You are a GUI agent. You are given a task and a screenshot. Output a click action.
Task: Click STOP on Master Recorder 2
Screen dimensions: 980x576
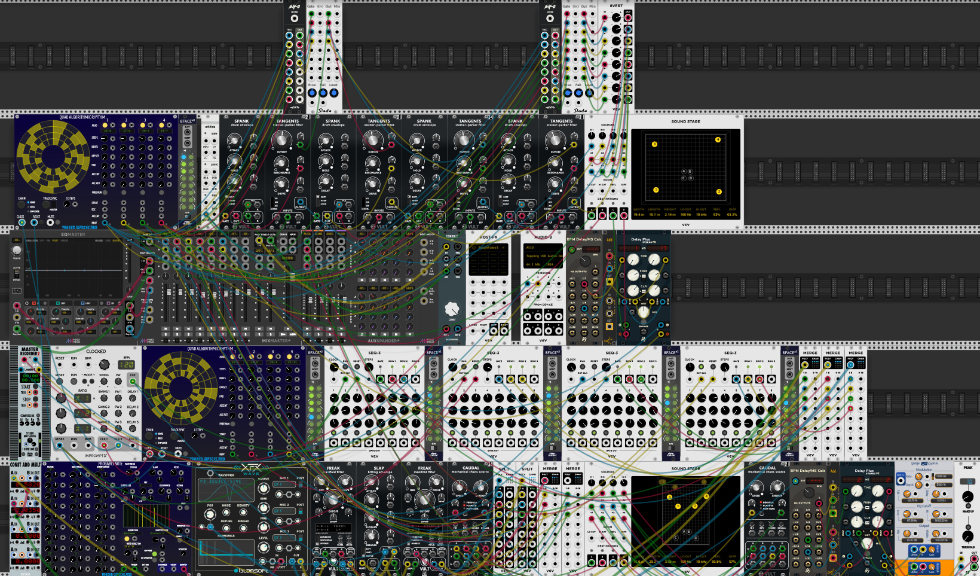click(35, 399)
